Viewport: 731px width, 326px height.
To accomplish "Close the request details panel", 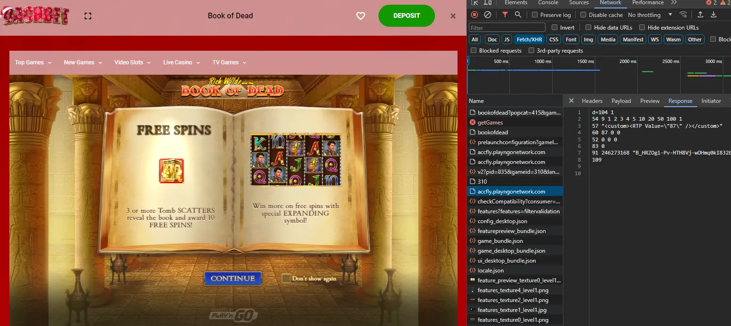I will pyautogui.click(x=571, y=101).
